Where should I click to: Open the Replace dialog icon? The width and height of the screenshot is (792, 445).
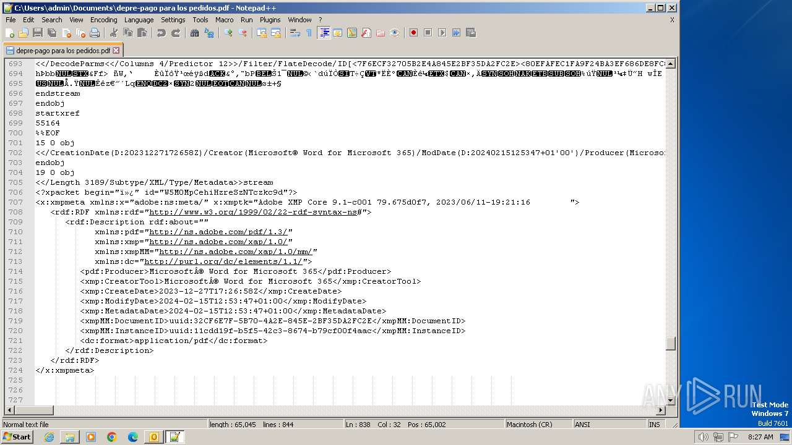209,33
